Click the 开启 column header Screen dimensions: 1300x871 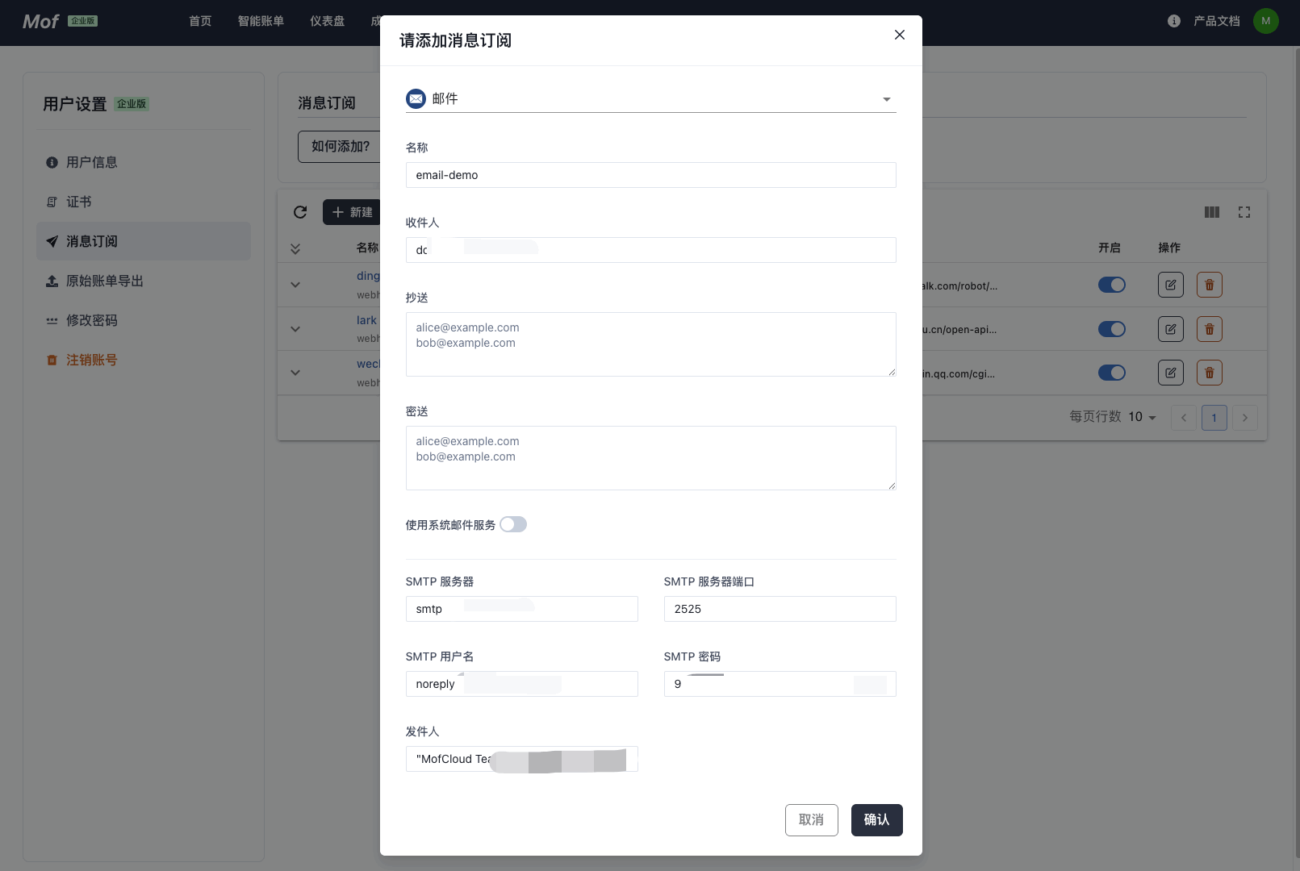tap(1110, 248)
